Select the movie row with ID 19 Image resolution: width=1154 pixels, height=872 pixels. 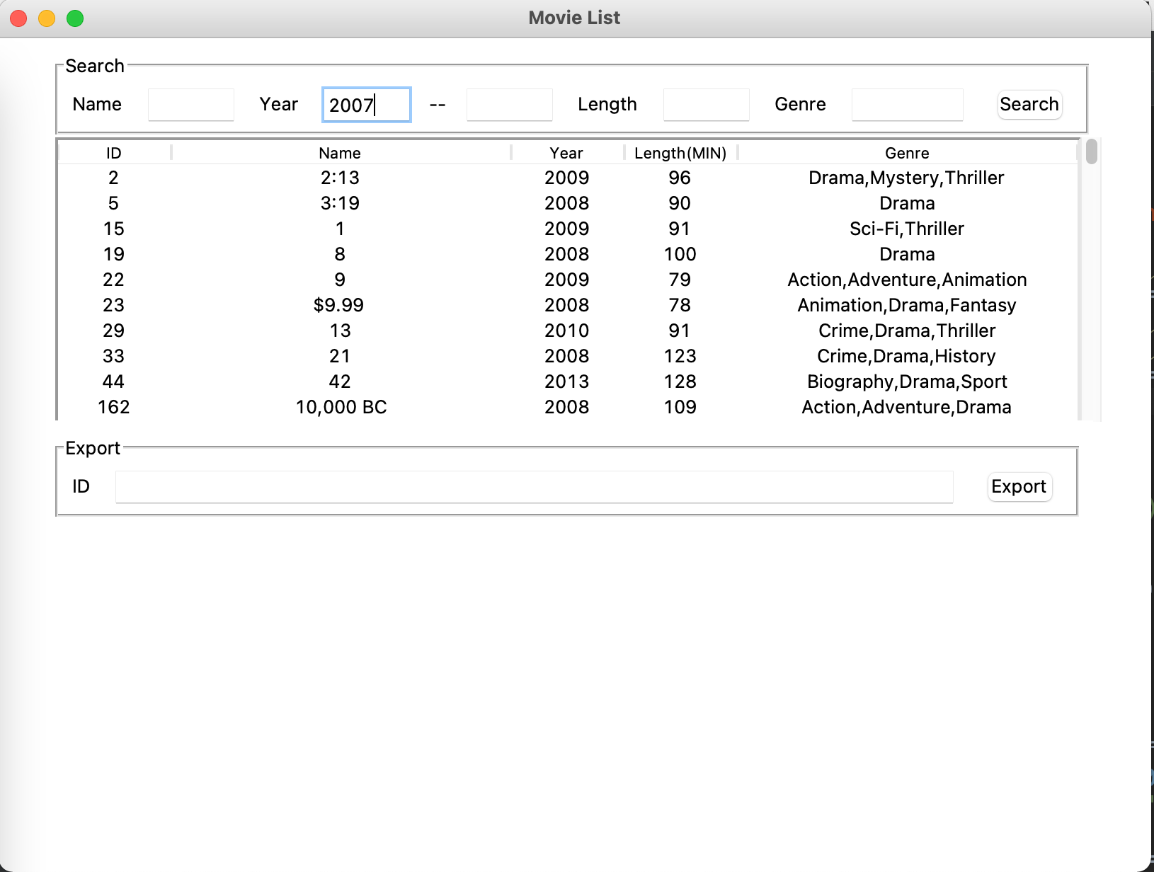coord(568,254)
